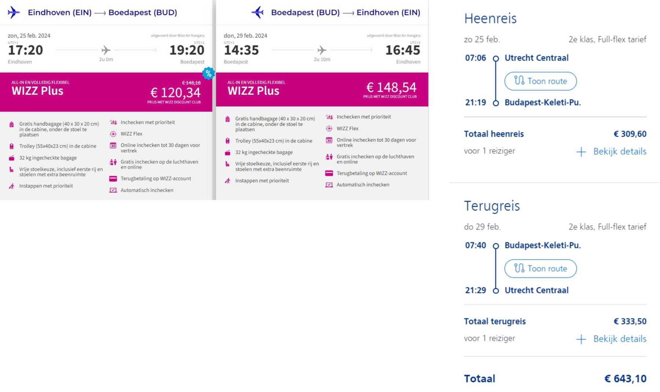Click the Utrecht Centraal departure station in Heenreis

[x=536, y=58]
